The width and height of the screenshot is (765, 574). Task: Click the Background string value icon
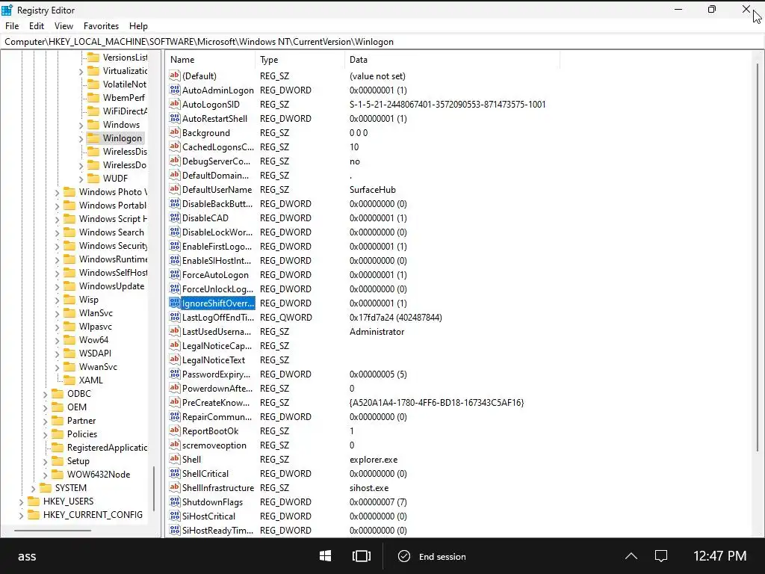pyautogui.click(x=175, y=132)
